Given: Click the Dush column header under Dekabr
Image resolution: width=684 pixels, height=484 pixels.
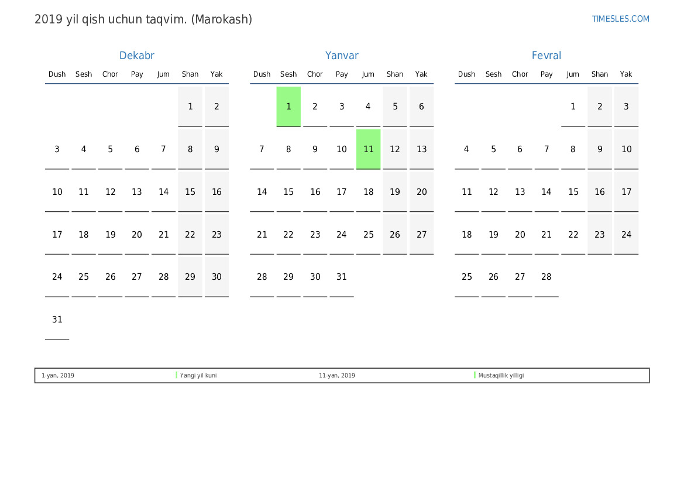Looking at the screenshot, I should point(57,74).
